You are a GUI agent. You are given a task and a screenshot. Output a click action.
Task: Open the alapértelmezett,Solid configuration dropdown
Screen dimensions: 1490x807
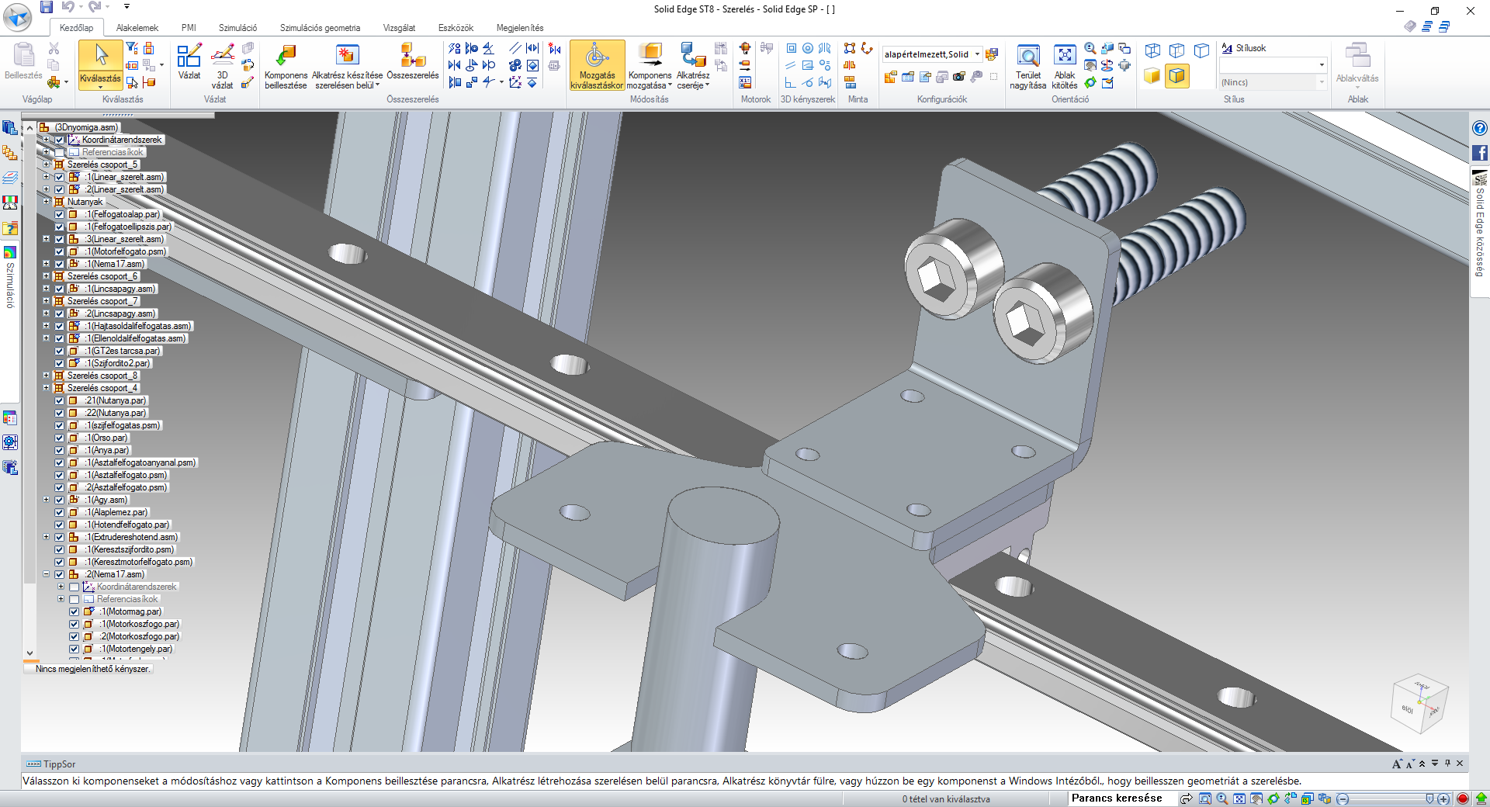[x=977, y=54]
